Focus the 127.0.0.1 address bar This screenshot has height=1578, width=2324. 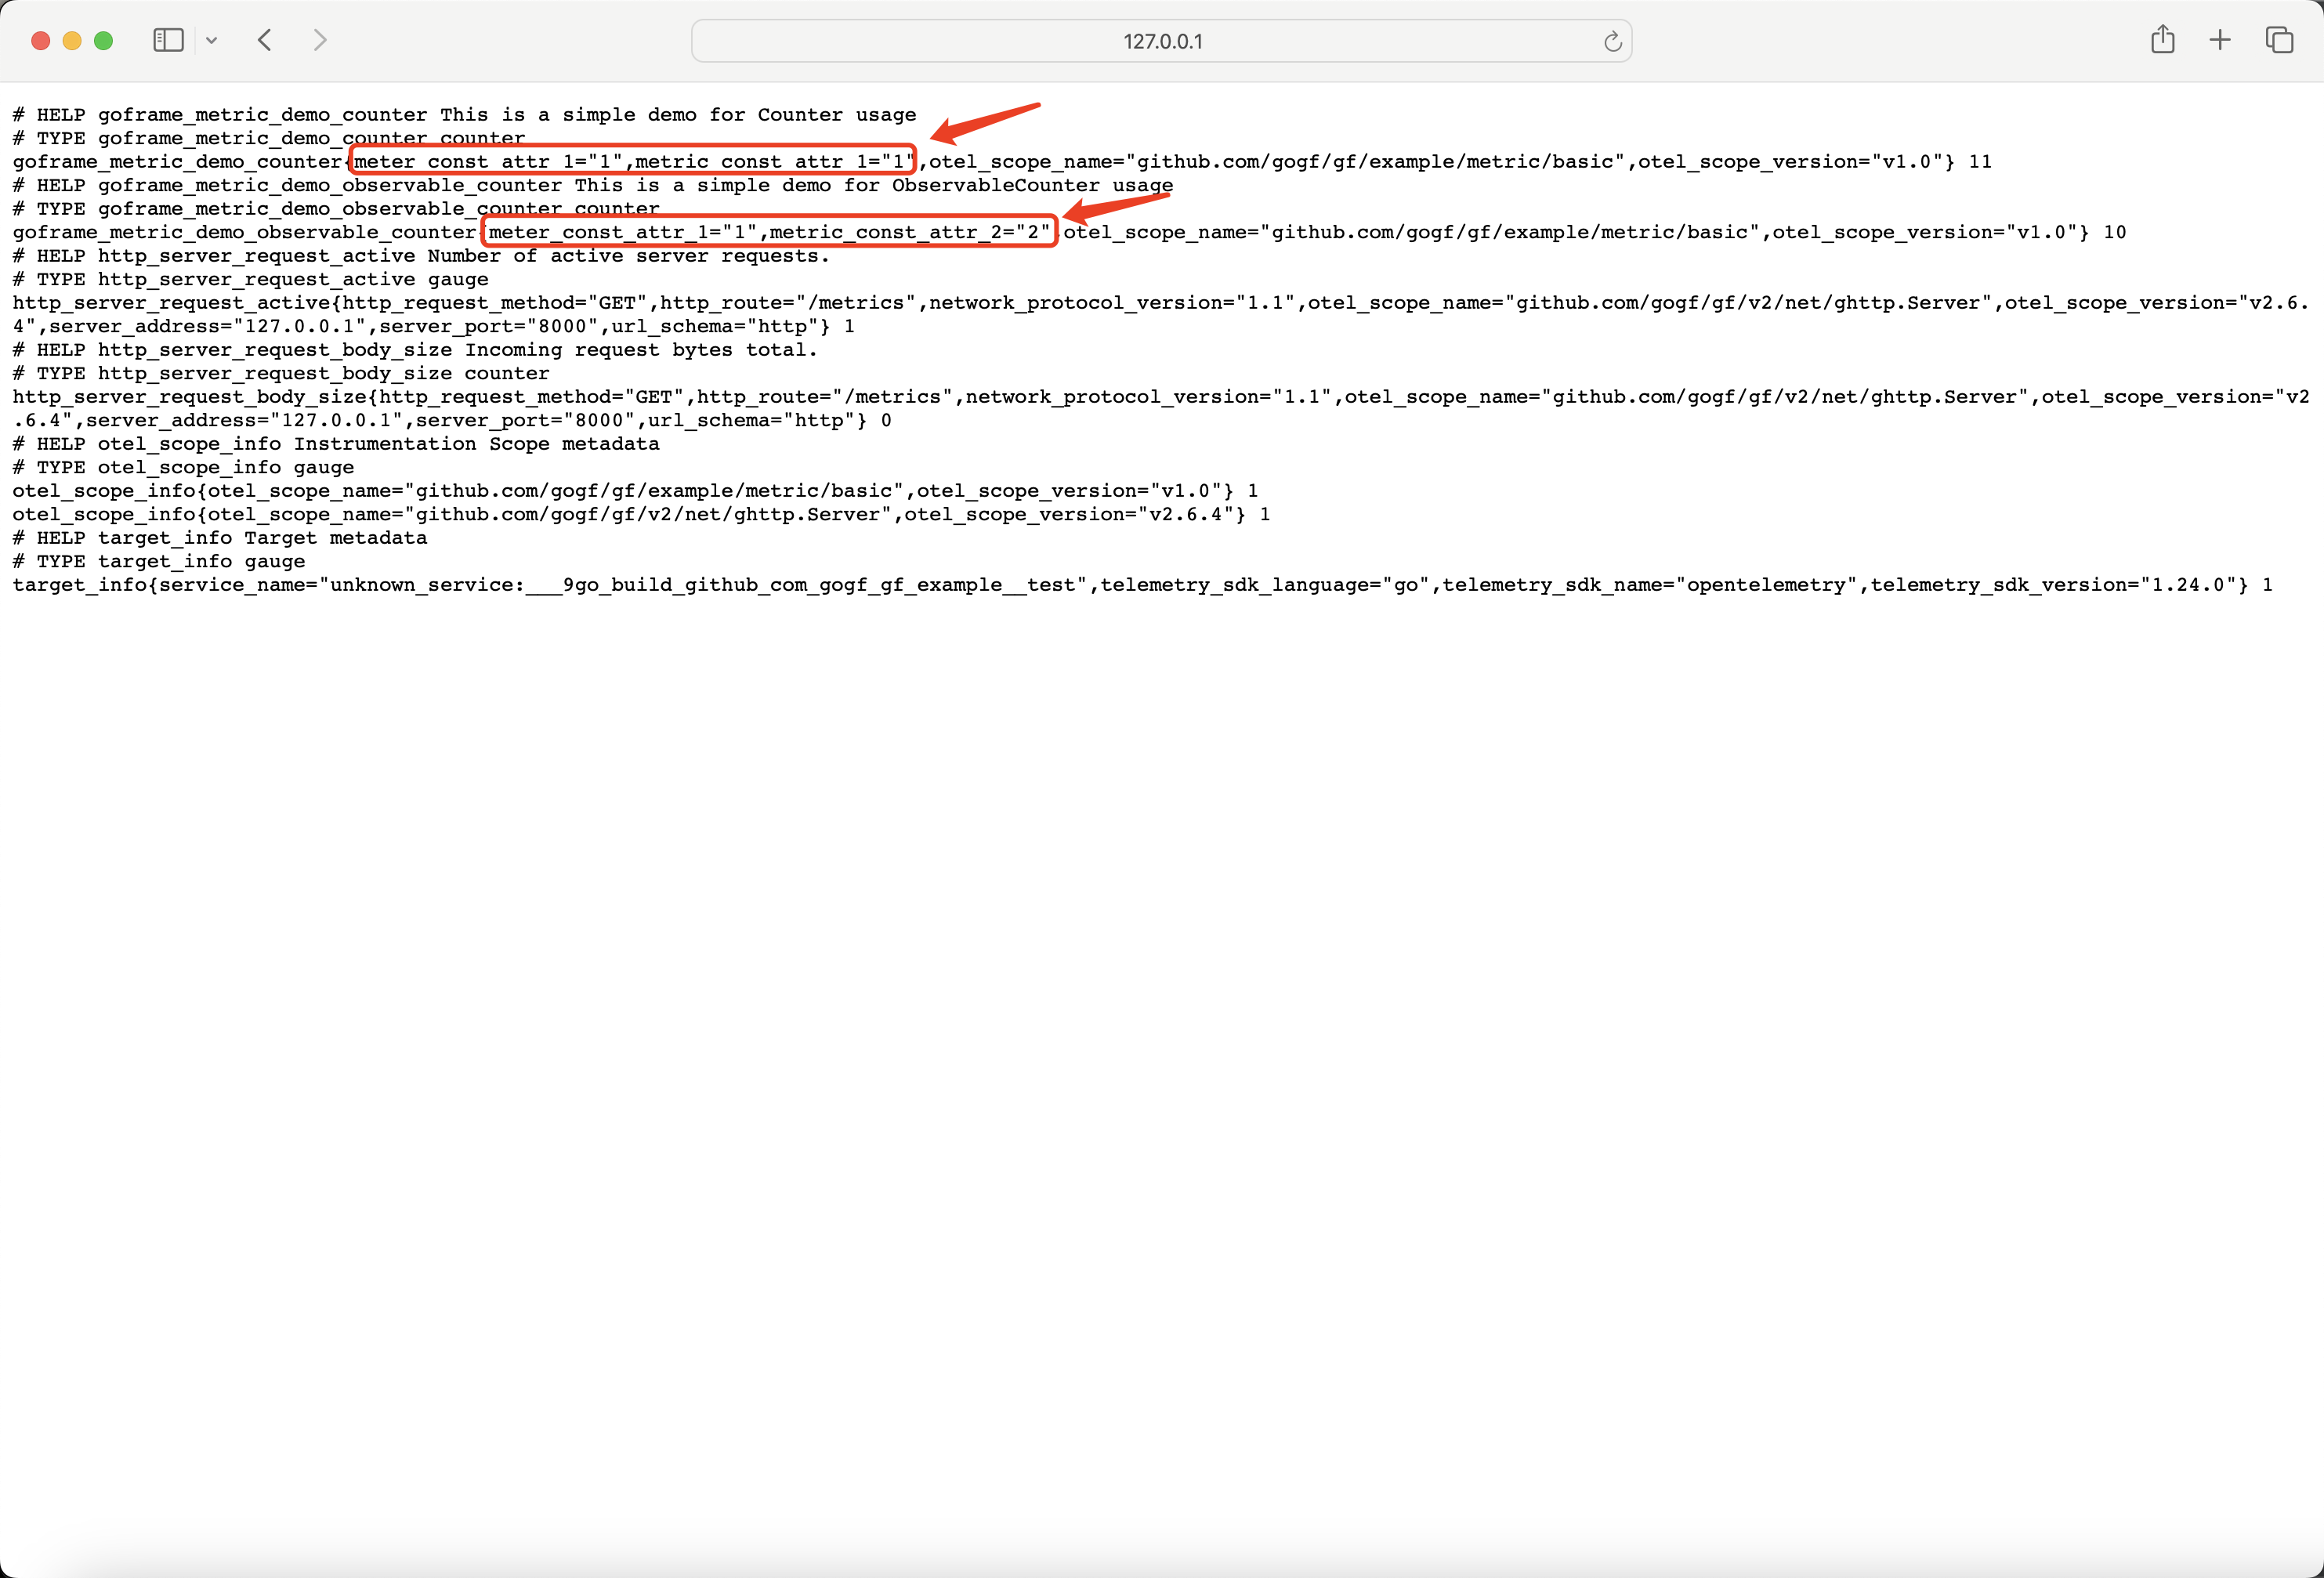pyautogui.click(x=1161, y=41)
